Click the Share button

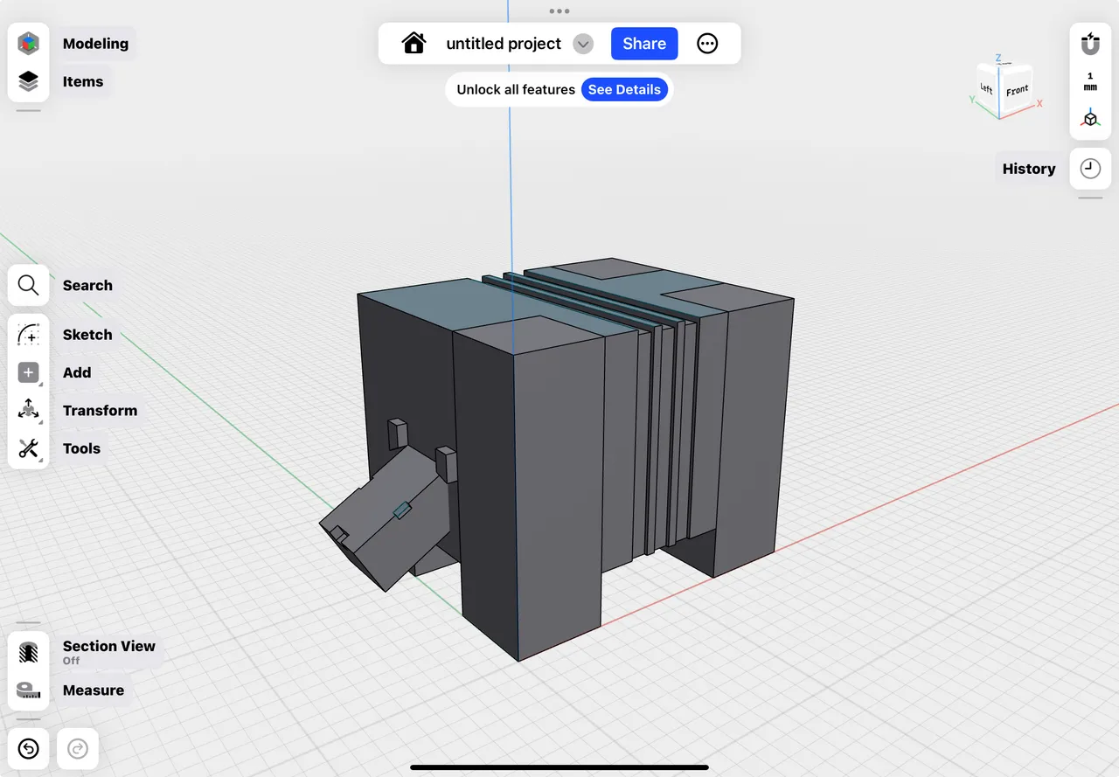point(644,43)
